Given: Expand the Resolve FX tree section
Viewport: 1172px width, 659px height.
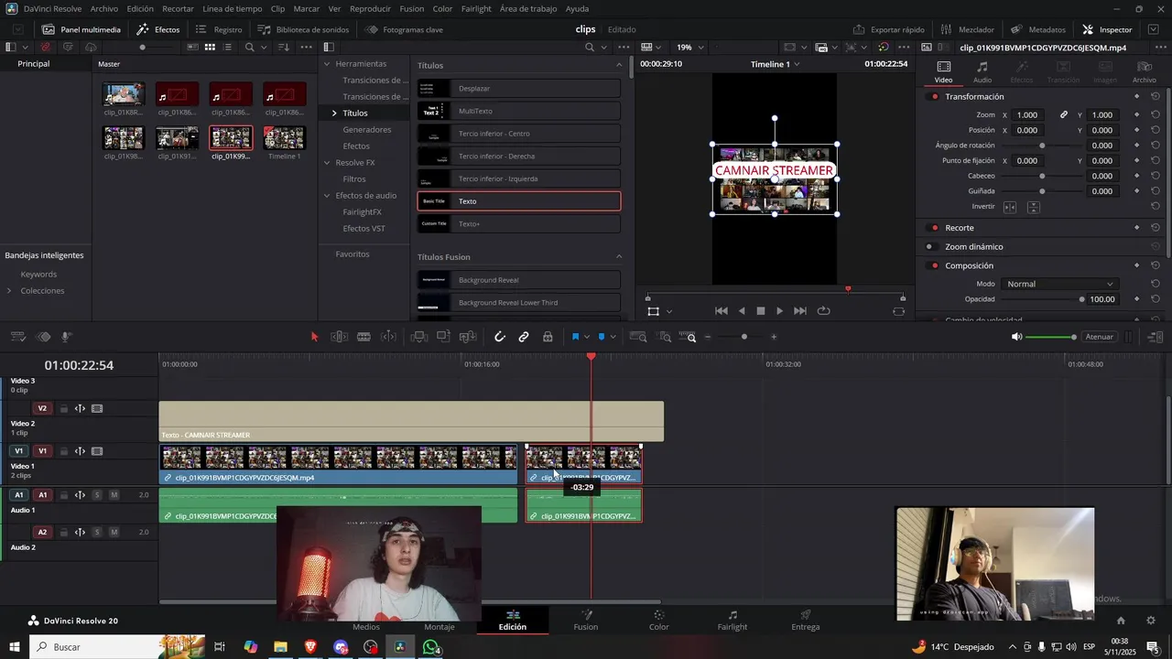Looking at the screenshot, I should (x=327, y=163).
